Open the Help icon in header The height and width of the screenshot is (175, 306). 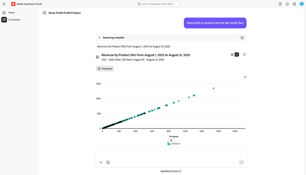[x=280, y=4]
